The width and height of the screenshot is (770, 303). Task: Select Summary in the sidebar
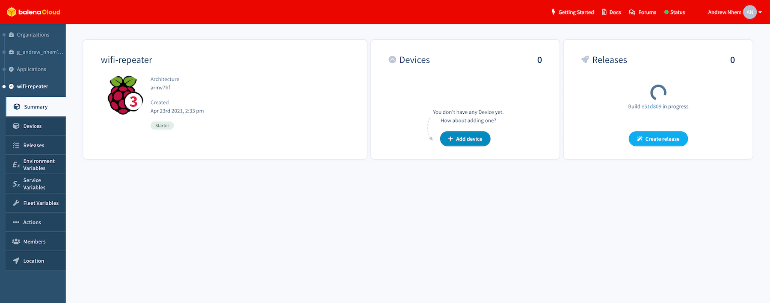click(36, 107)
